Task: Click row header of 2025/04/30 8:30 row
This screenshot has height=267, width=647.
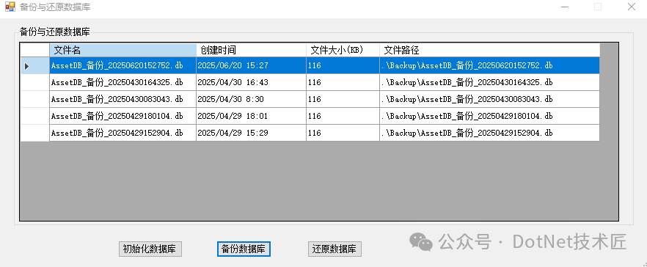Action: click(x=35, y=100)
